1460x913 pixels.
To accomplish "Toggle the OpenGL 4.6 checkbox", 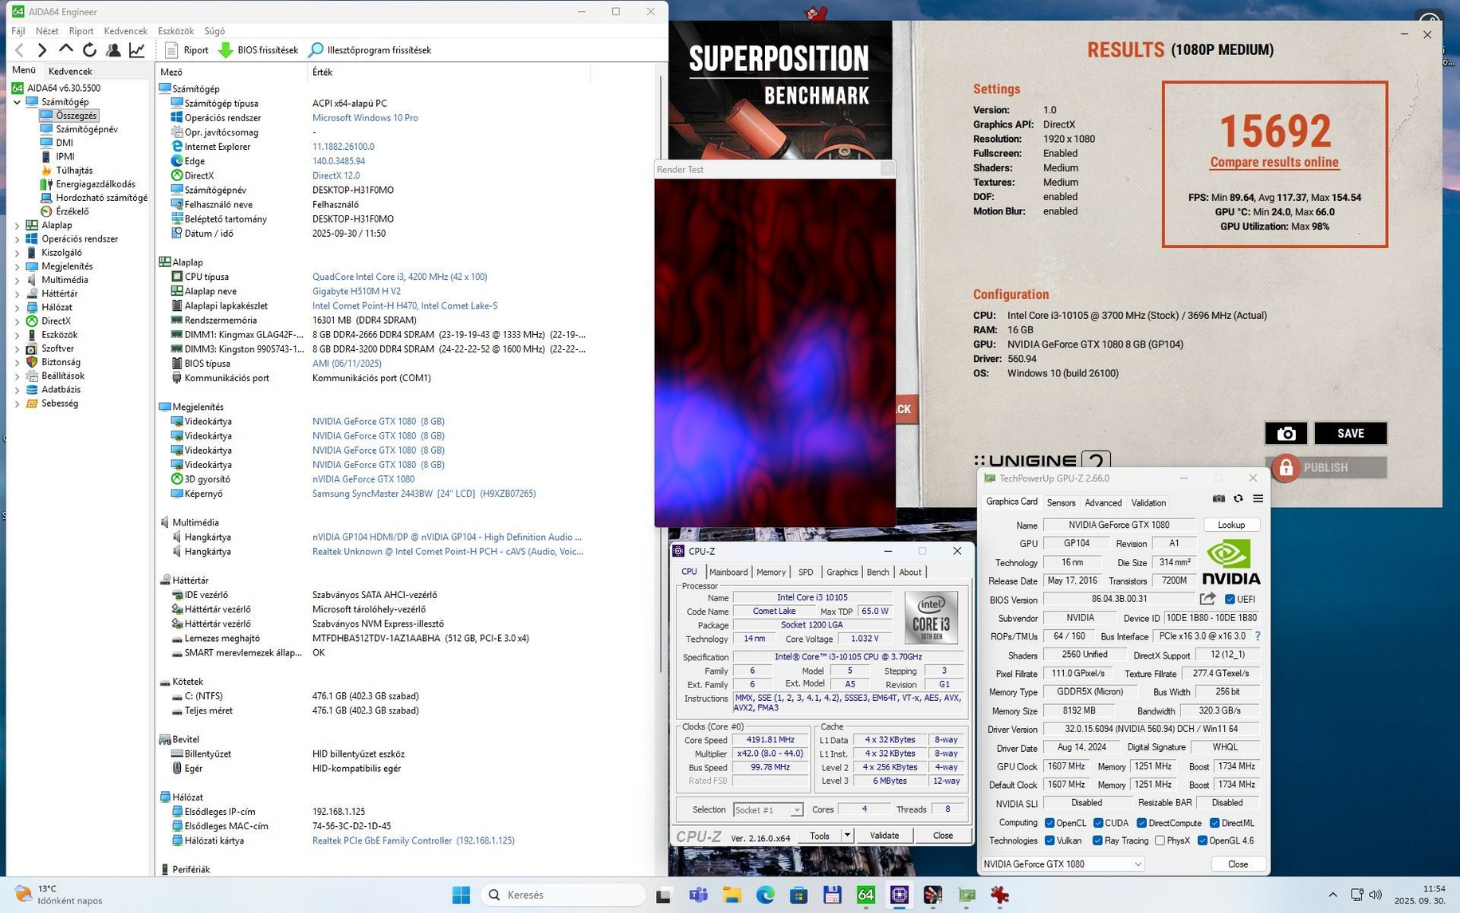I will [x=1202, y=840].
